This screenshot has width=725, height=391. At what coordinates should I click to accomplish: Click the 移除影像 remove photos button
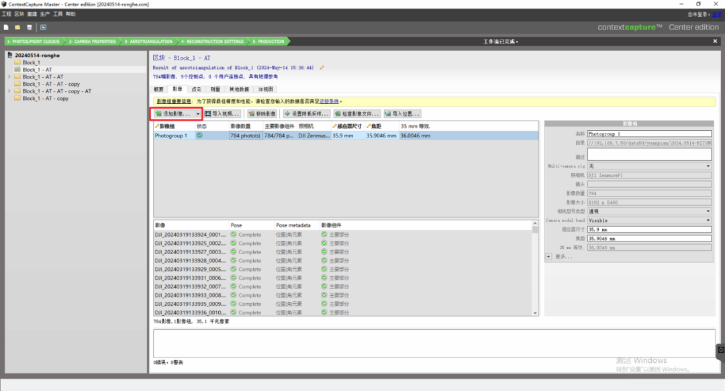[x=262, y=114]
